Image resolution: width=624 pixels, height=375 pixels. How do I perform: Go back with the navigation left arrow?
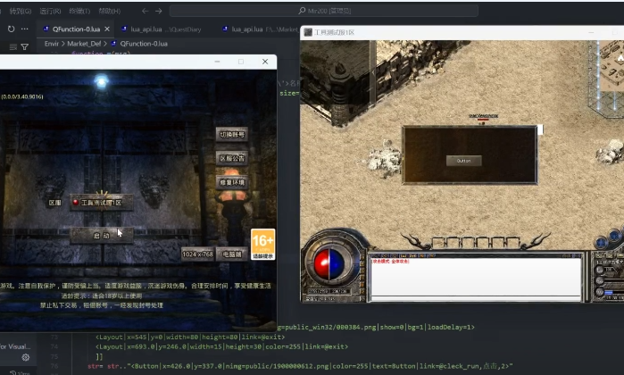tap(146, 12)
